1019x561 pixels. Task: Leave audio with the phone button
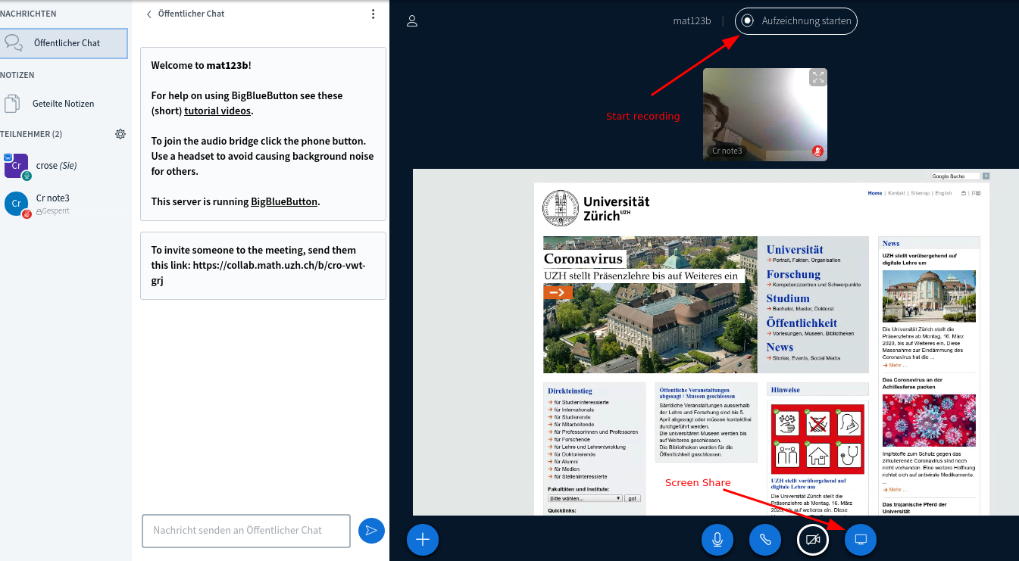point(765,540)
